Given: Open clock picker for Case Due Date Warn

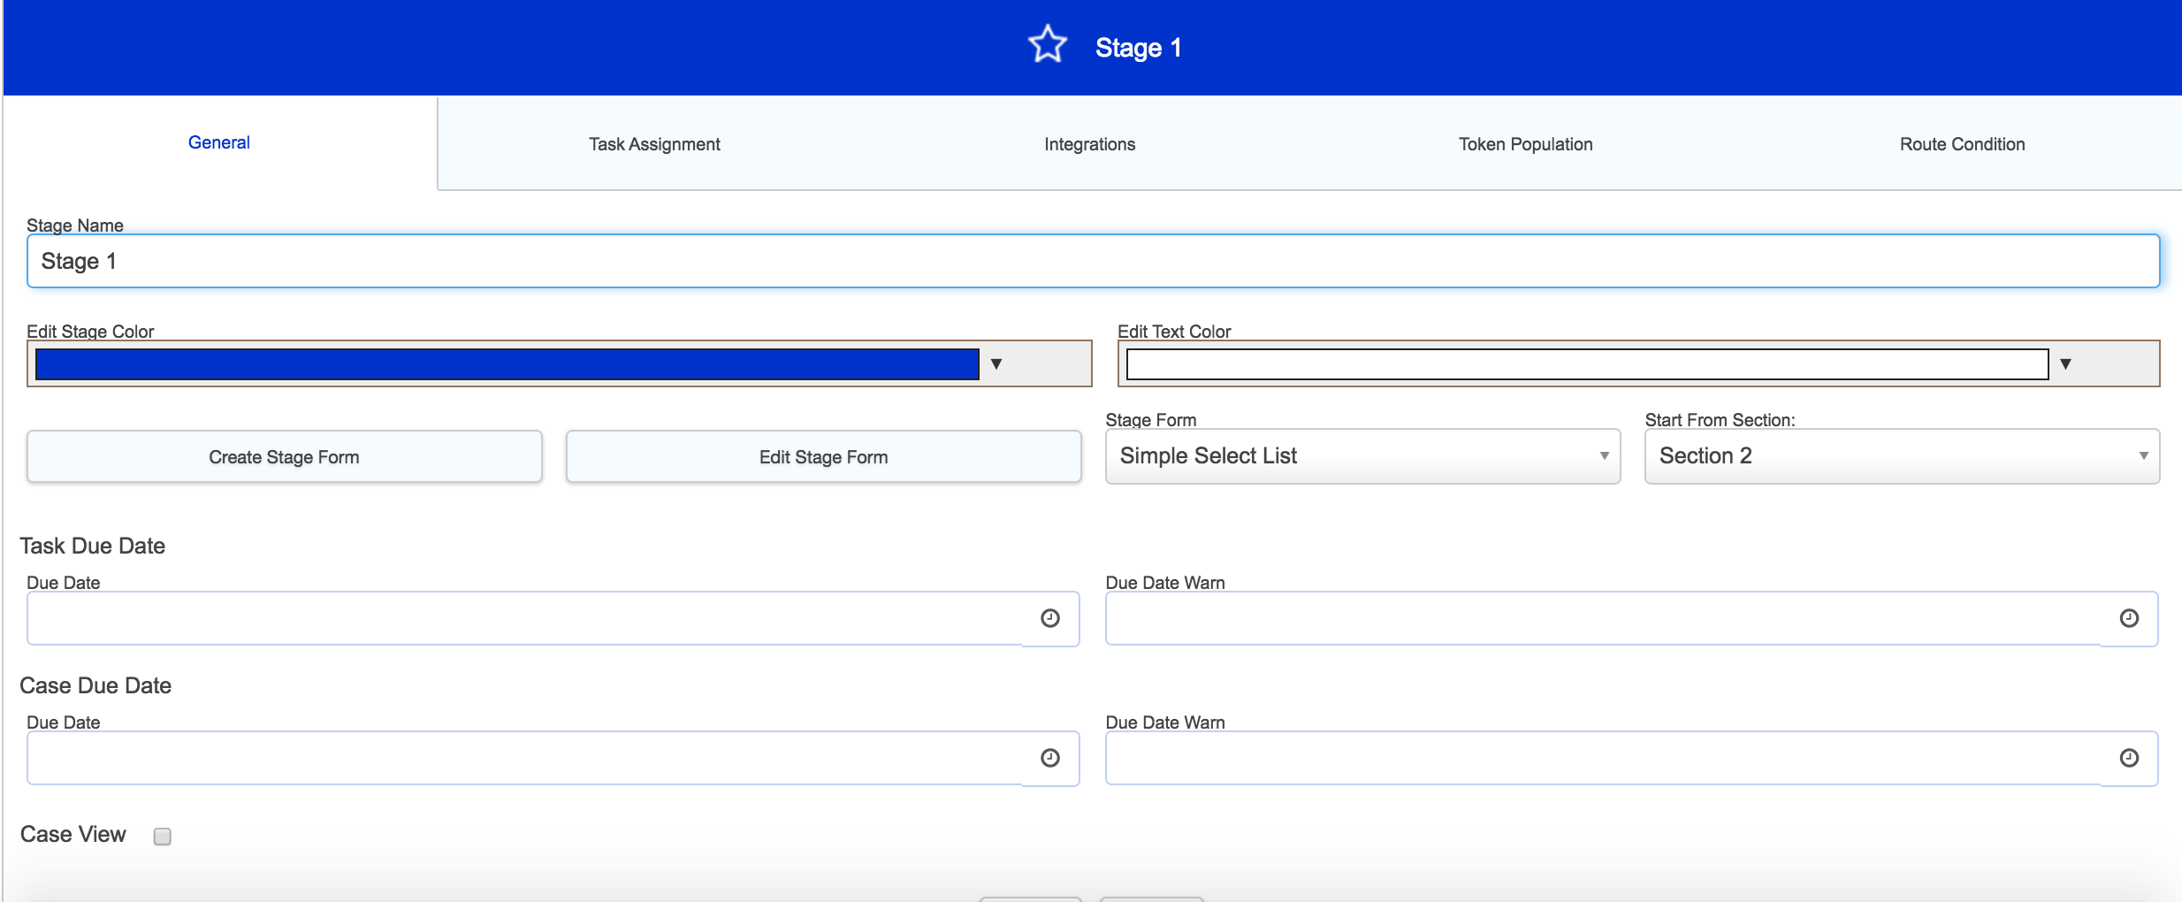Looking at the screenshot, I should click(x=2129, y=758).
